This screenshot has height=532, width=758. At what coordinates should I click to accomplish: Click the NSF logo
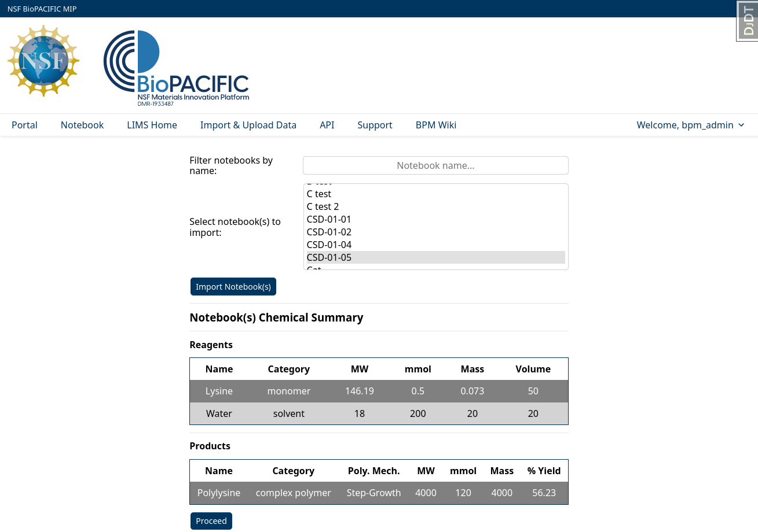[x=43, y=61]
